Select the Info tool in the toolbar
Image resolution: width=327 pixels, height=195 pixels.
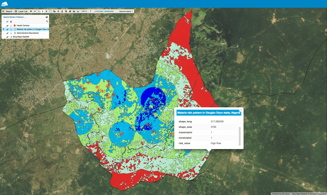point(43,11)
